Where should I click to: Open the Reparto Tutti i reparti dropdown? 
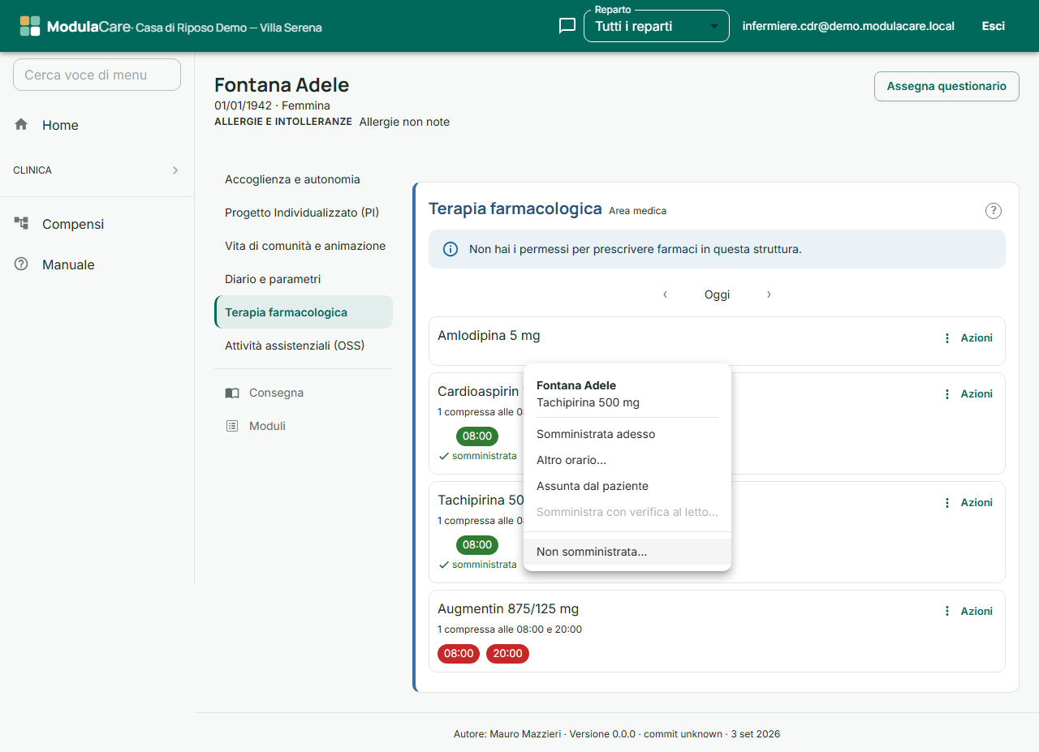coord(657,26)
